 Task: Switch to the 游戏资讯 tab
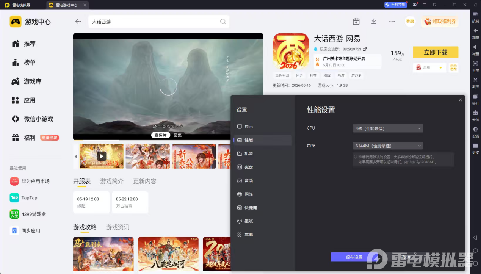[118, 227]
